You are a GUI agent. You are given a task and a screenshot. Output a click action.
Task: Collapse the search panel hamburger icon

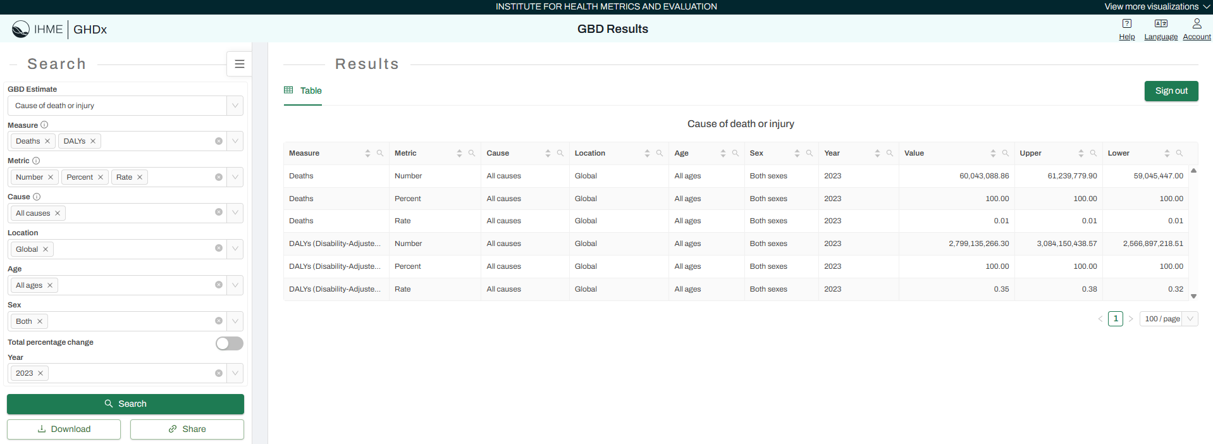click(239, 64)
